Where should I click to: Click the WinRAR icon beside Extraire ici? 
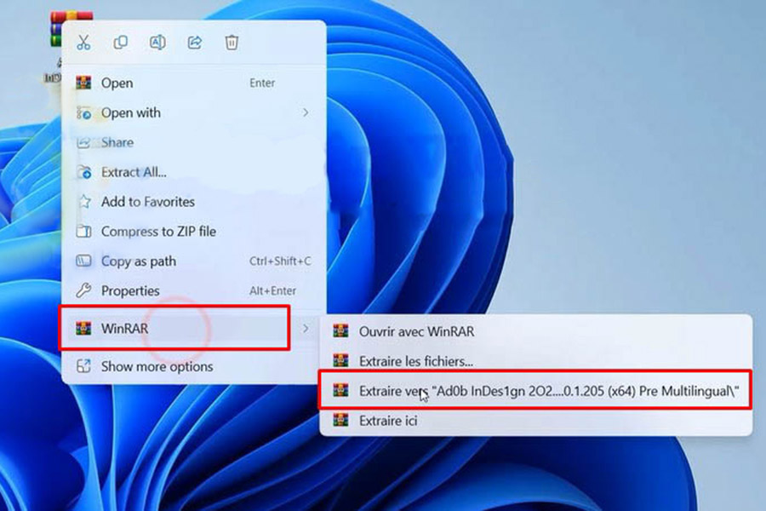coord(342,421)
